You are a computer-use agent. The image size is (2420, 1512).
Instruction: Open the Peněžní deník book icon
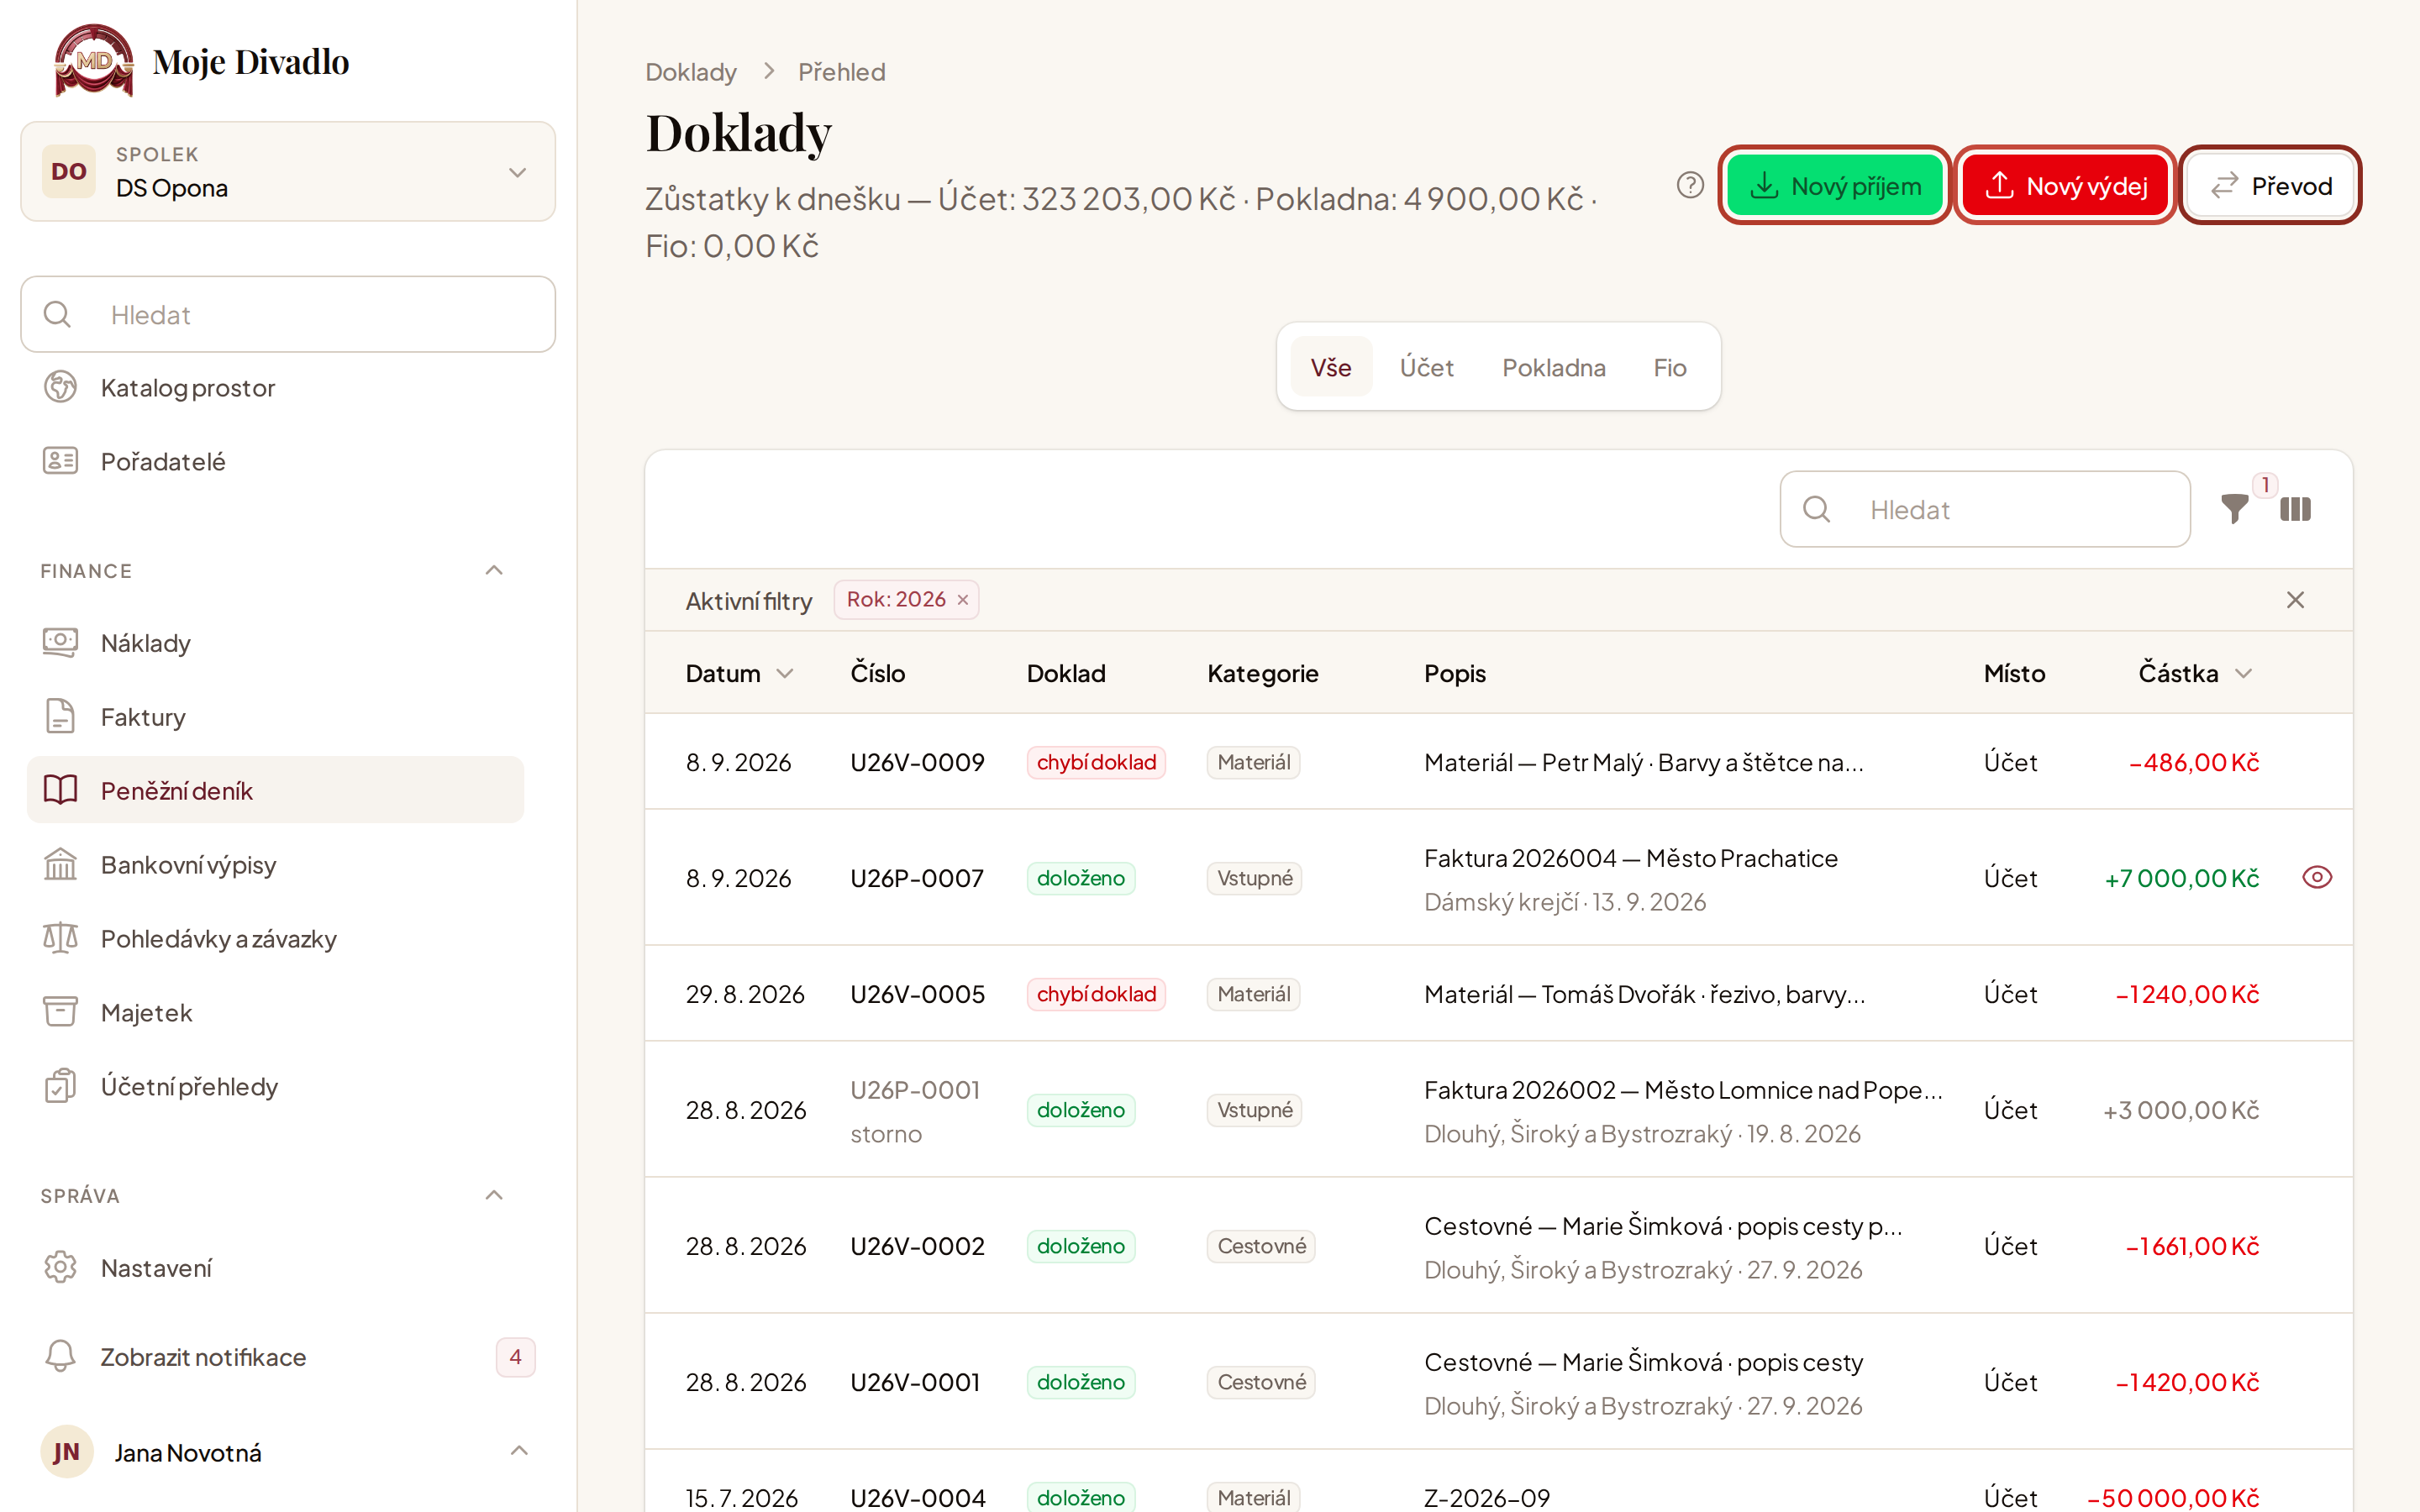(60, 790)
